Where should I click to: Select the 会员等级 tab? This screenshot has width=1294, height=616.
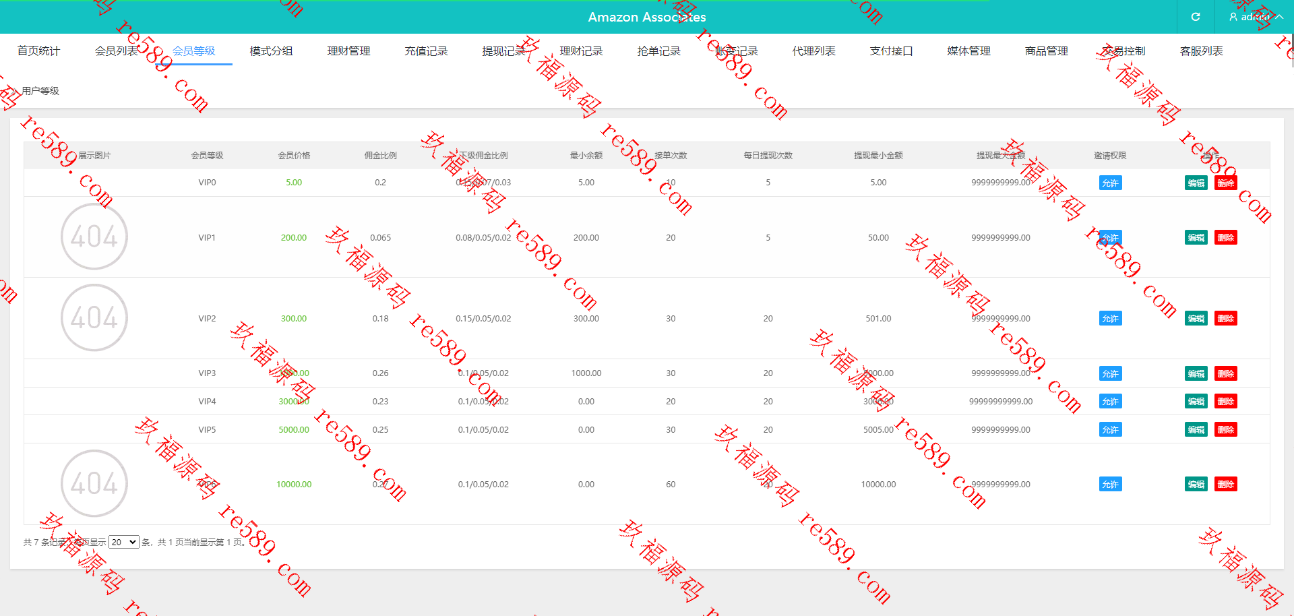193,51
